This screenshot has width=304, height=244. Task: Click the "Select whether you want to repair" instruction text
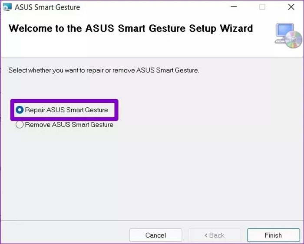104,70
